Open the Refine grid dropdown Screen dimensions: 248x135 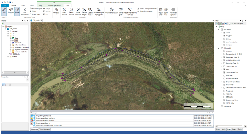point(120,11)
